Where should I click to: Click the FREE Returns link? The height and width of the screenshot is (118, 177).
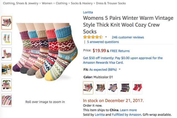(120, 51)
